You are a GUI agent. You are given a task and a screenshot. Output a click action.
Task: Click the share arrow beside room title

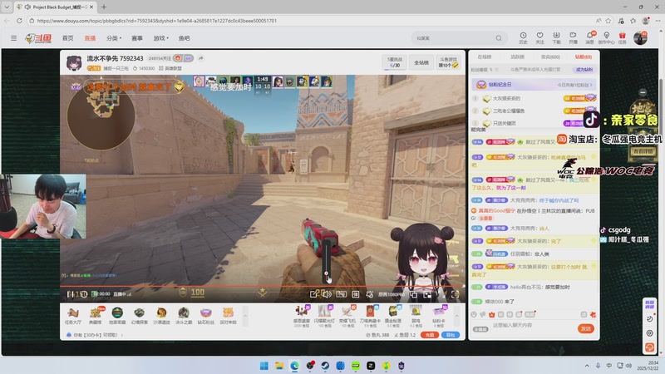pyautogui.click(x=200, y=58)
